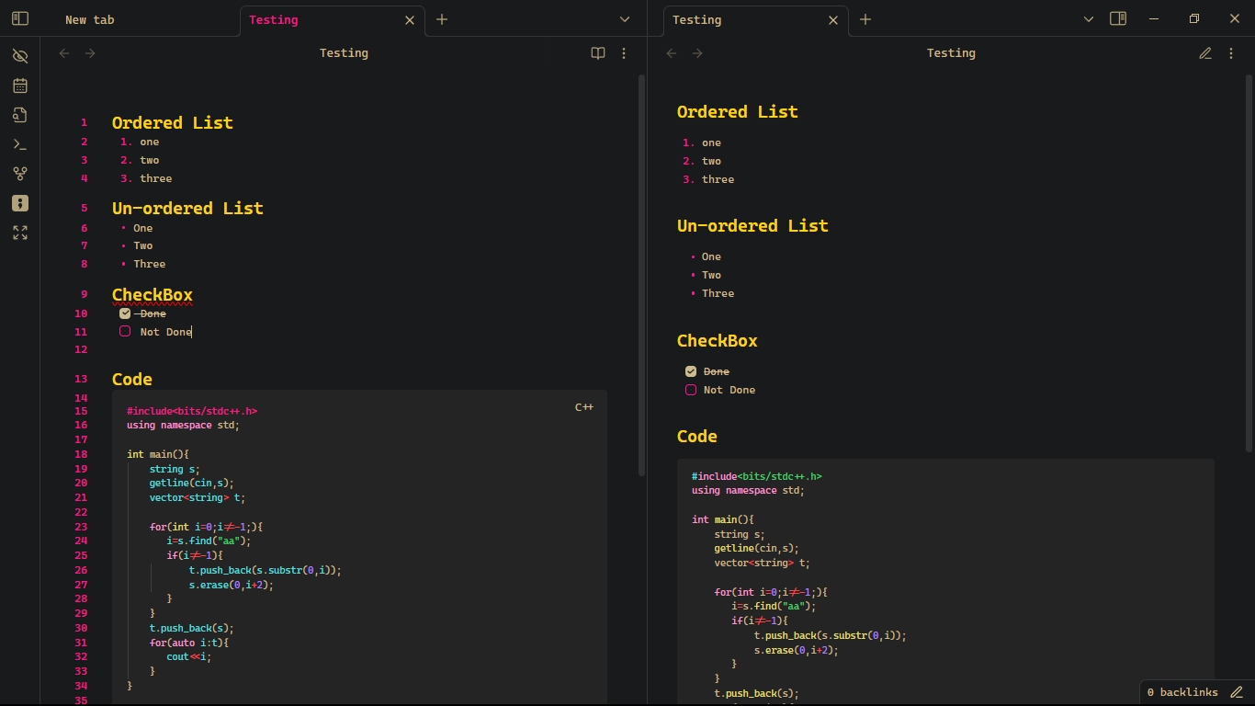Open right pane tab list dropdown
The height and width of the screenshot is (706, 1255).
[x=1089, y=19]
